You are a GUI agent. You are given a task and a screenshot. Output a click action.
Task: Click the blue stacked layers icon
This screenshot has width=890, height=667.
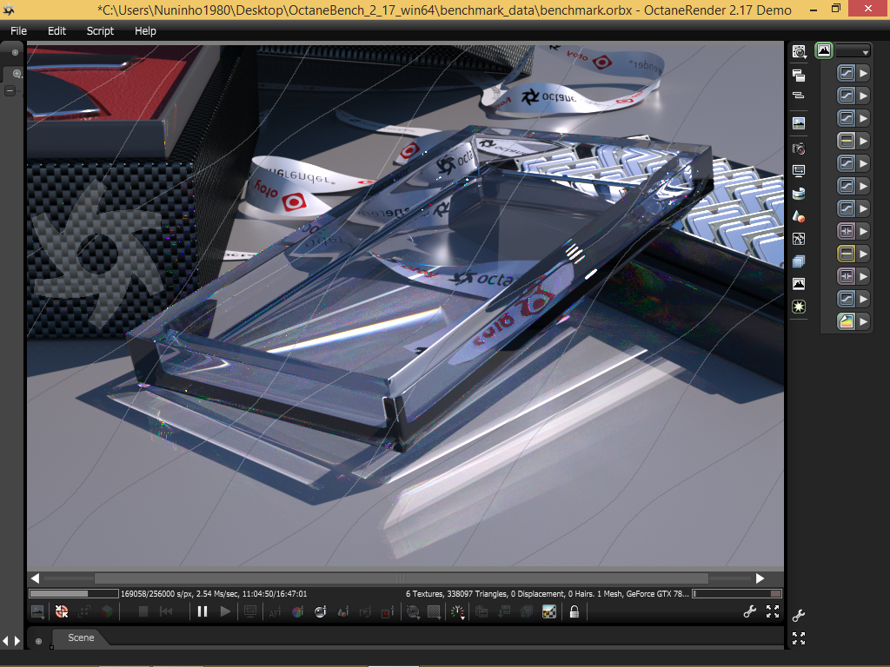click(799, 261)
